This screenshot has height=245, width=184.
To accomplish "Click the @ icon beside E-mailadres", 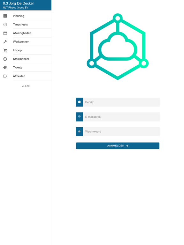I will (x=79, y=116).
